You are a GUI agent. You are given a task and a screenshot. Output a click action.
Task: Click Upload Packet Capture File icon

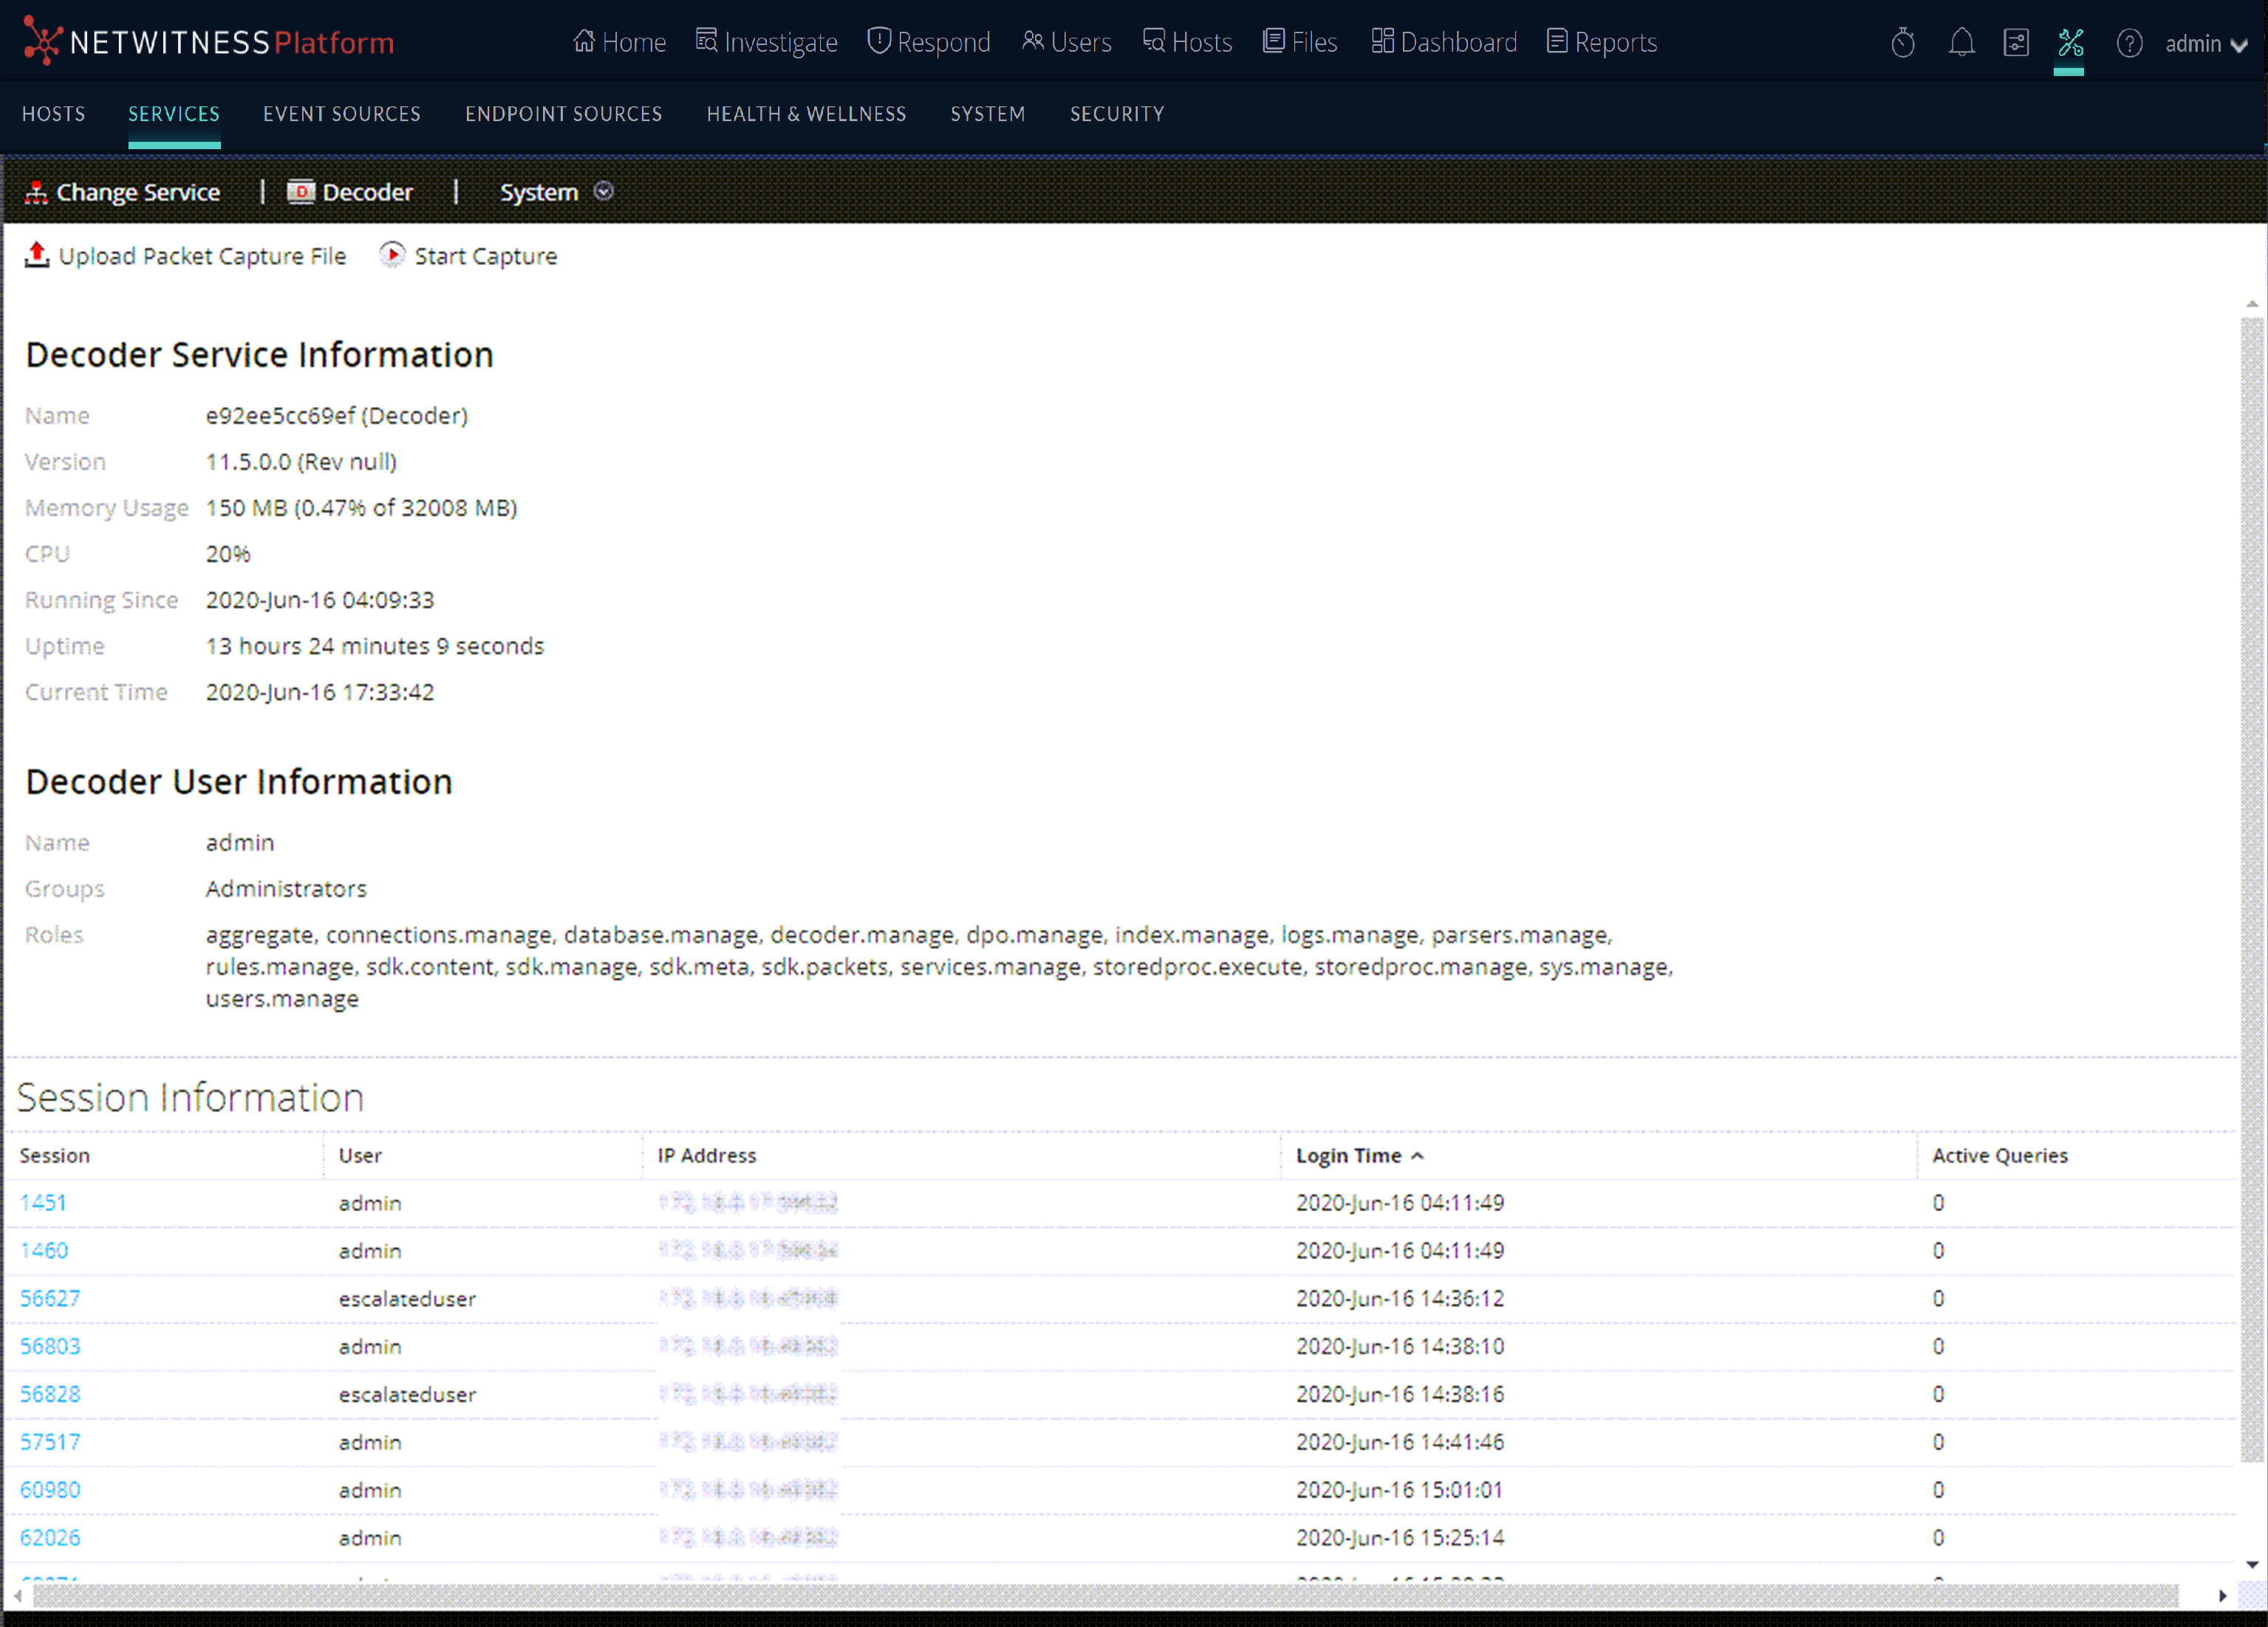click(37, 255)
